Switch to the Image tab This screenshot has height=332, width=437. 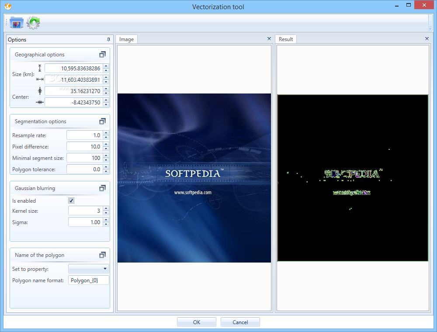click(127, 39)
